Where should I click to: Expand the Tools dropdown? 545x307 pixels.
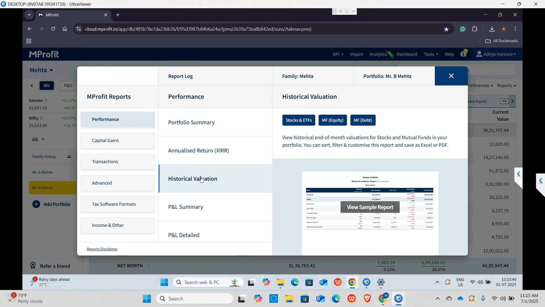tap(431, 54)
